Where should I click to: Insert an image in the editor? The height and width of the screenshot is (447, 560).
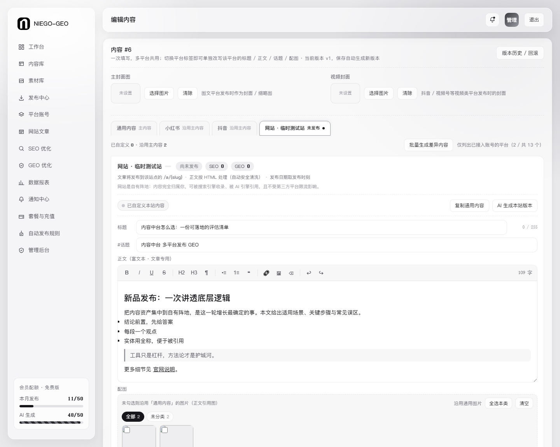coord(279,273)
